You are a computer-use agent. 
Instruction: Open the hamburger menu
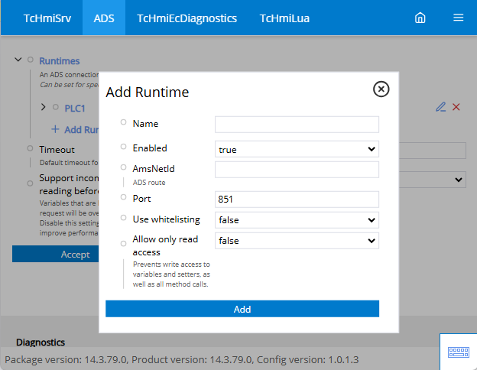458,18
